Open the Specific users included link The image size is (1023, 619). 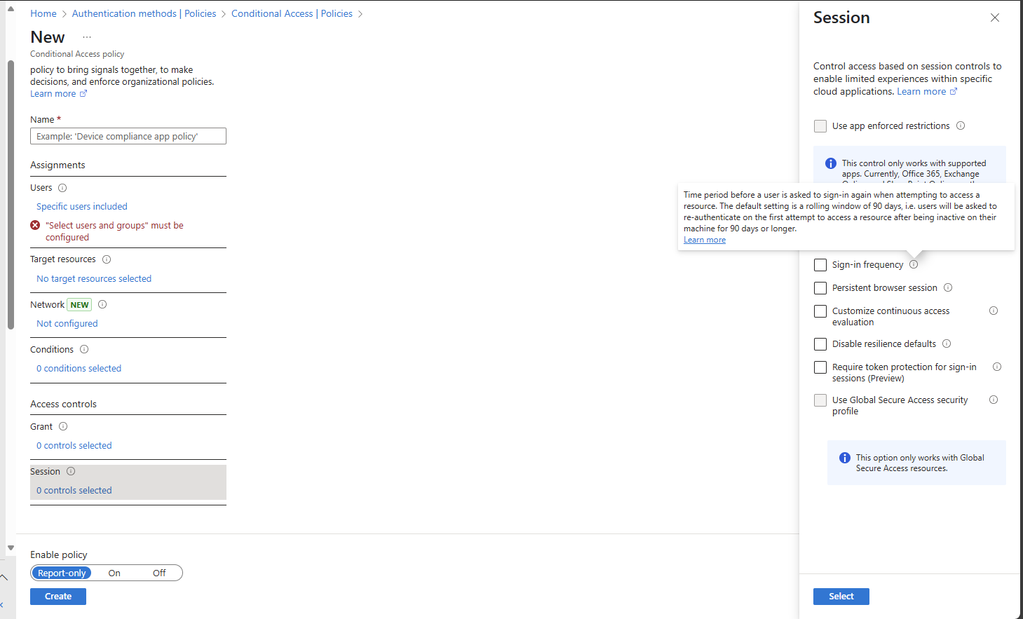coord(81,206)
